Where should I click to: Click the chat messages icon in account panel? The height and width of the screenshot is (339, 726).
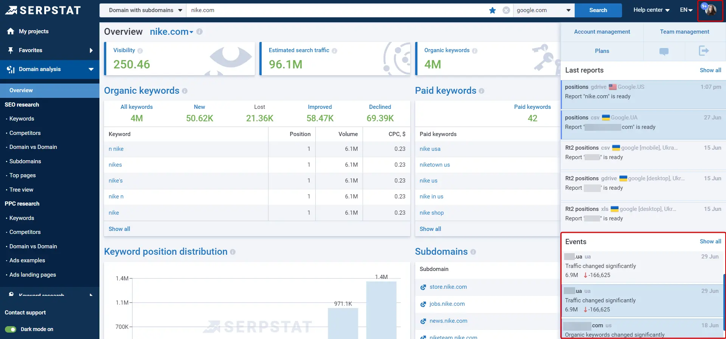pos(664,51)
